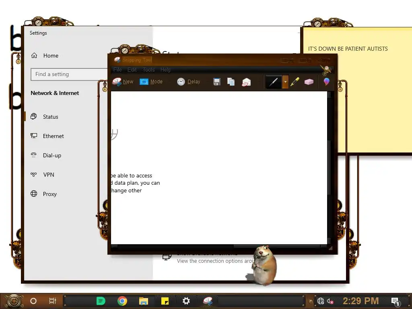Open the green chat app on taskbar
The height and width of the screenshot is (309, 412).
pyautogui.click(x=101, y=301)
